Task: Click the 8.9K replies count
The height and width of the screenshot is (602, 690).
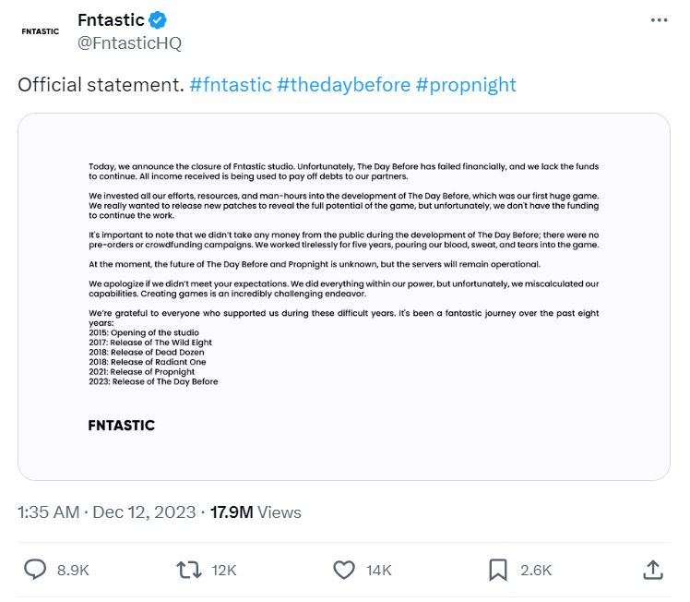Action: (x=74, y=571)
